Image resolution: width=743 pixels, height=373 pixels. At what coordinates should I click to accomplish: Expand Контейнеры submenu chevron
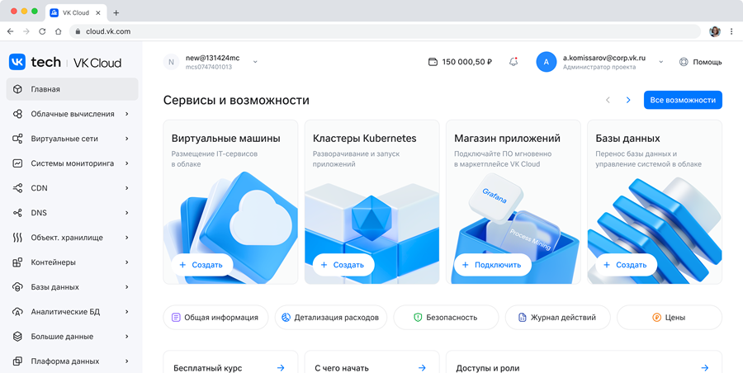(x=127, y=262)
